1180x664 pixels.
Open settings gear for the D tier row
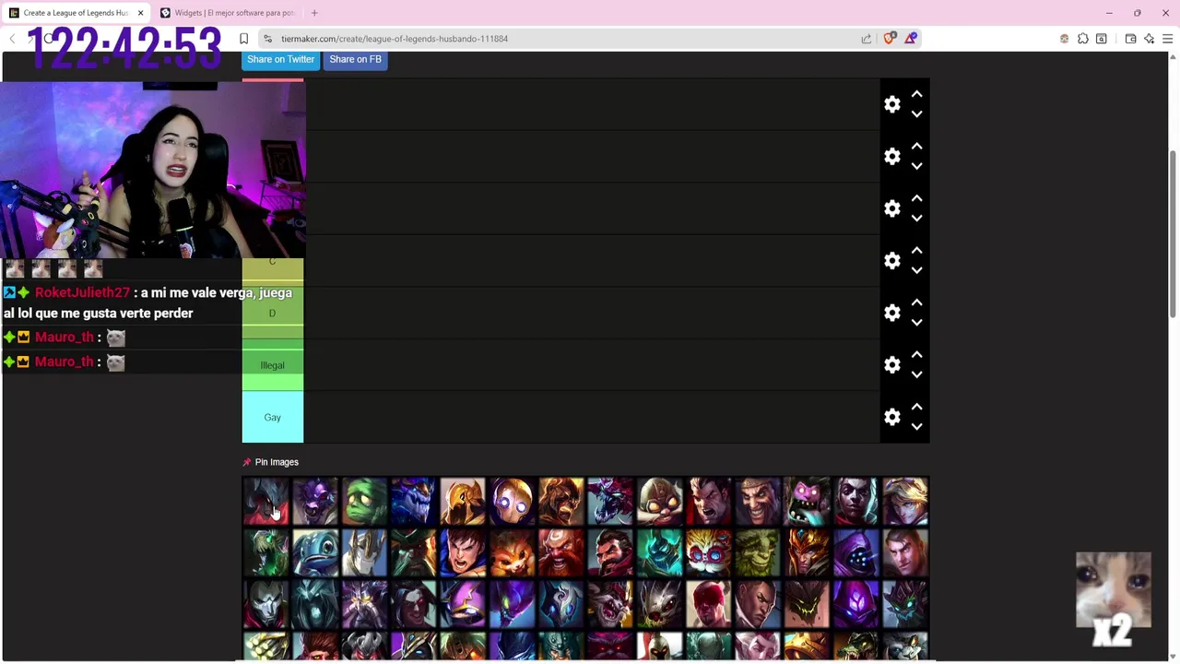[891, 313]
